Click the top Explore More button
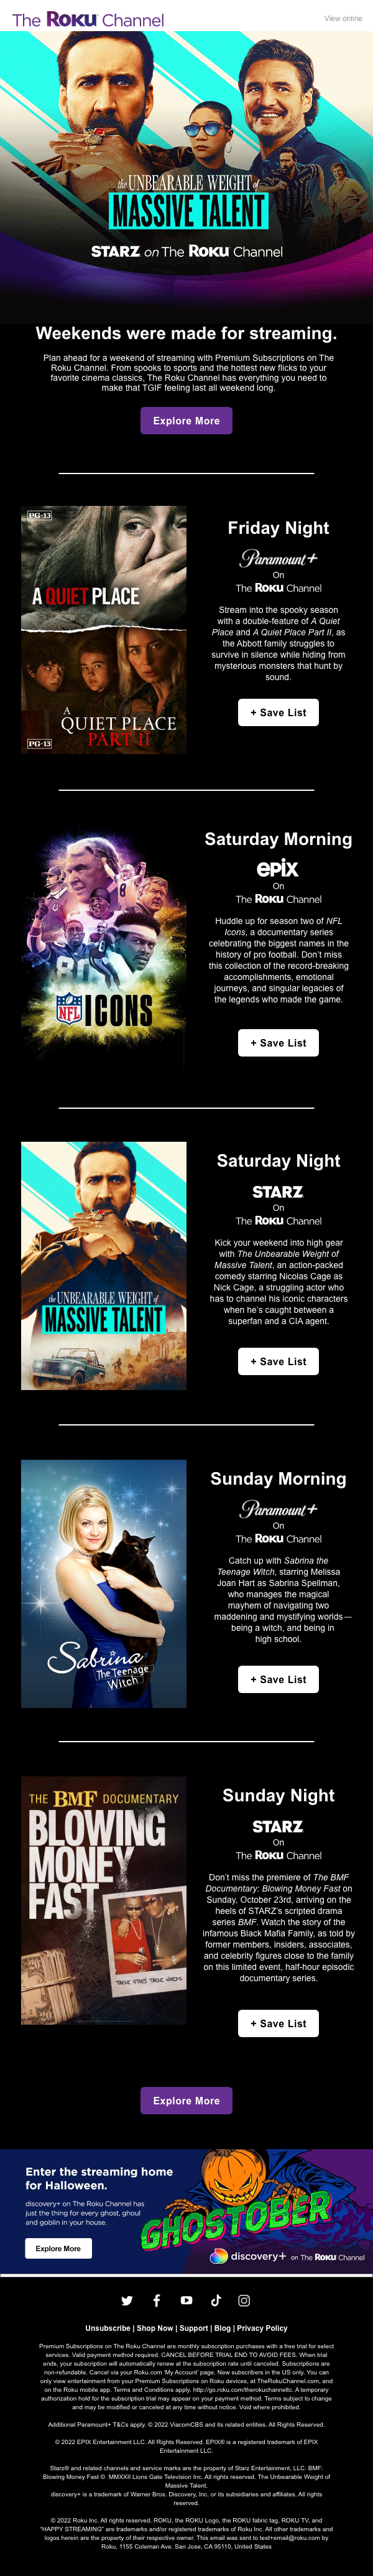This screenshot has width=373, height=2576. pos(186,421)
